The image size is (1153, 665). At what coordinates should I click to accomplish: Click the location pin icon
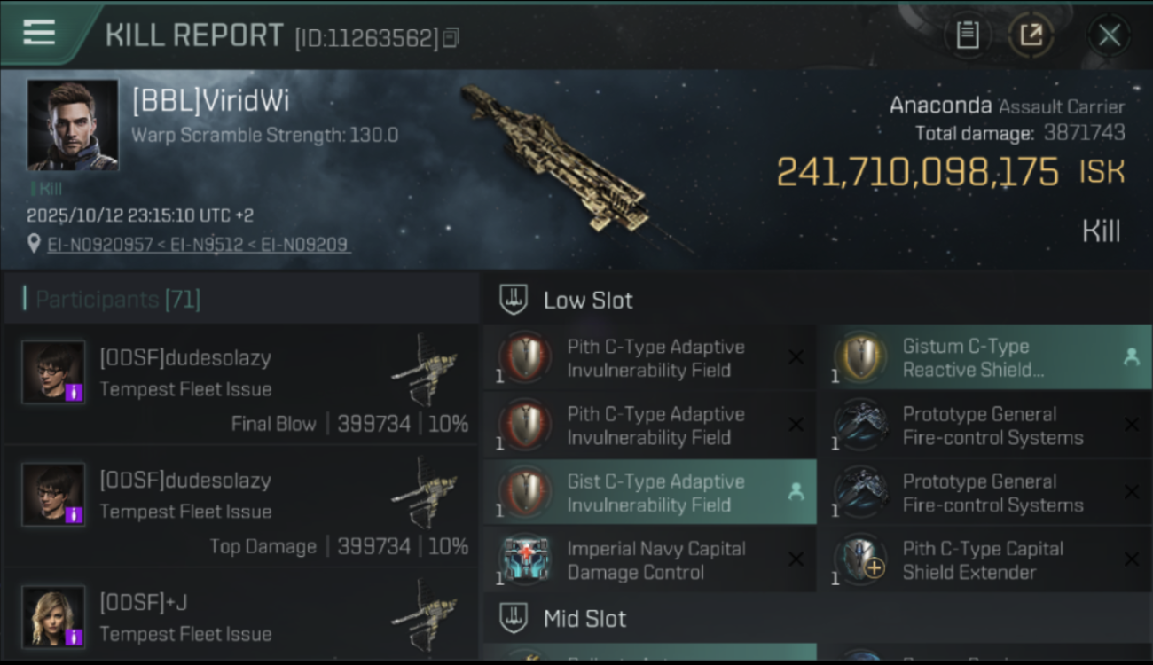pyautogui.click(x=35, y=244)
